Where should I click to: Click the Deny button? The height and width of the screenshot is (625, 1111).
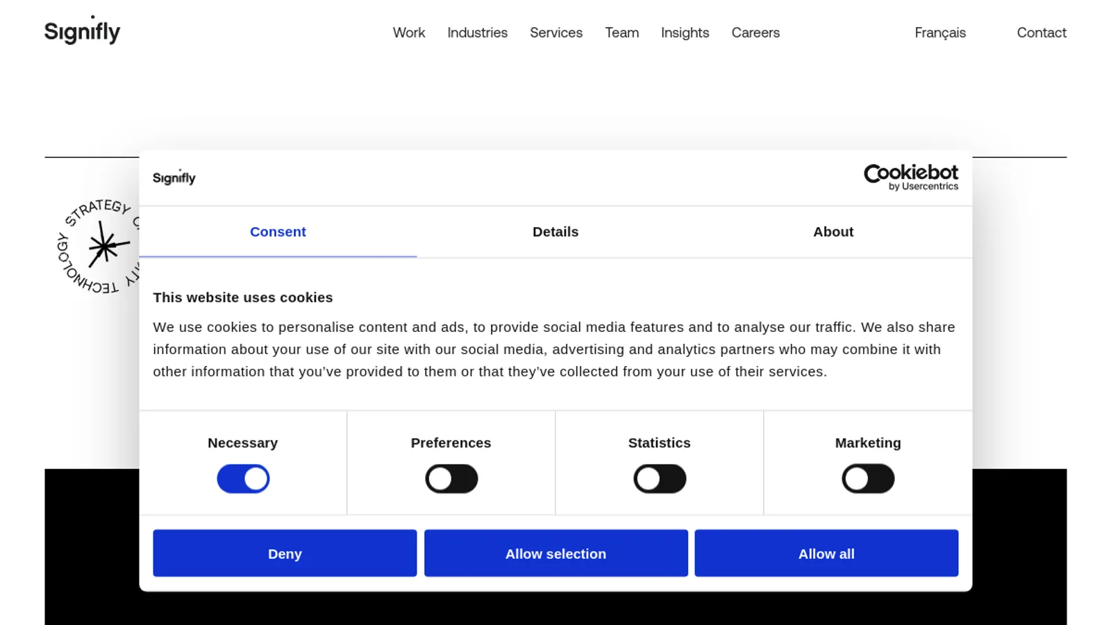pyautogui.click(x=285, y=553)
